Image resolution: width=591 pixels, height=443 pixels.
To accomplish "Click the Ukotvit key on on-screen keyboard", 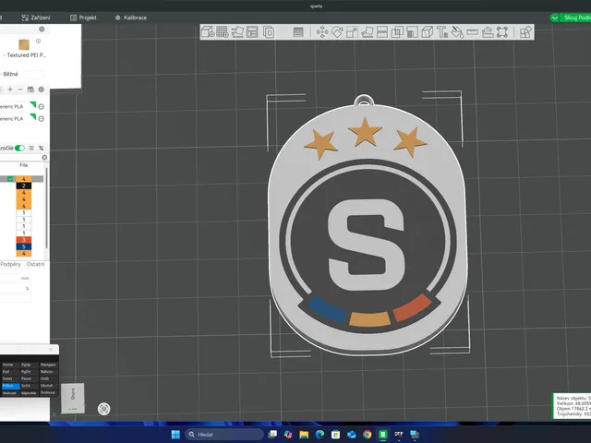I will pyautogui.click(x=48, y=386).
